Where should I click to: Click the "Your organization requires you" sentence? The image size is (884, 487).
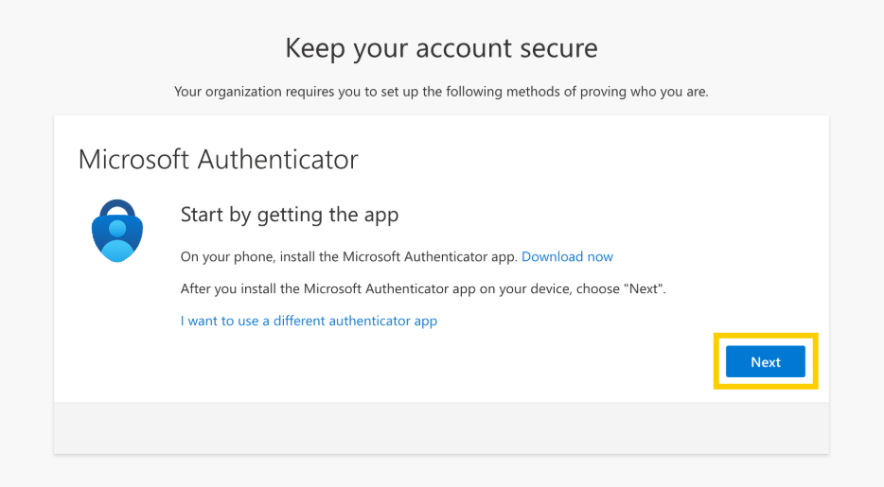click(441, 91)
